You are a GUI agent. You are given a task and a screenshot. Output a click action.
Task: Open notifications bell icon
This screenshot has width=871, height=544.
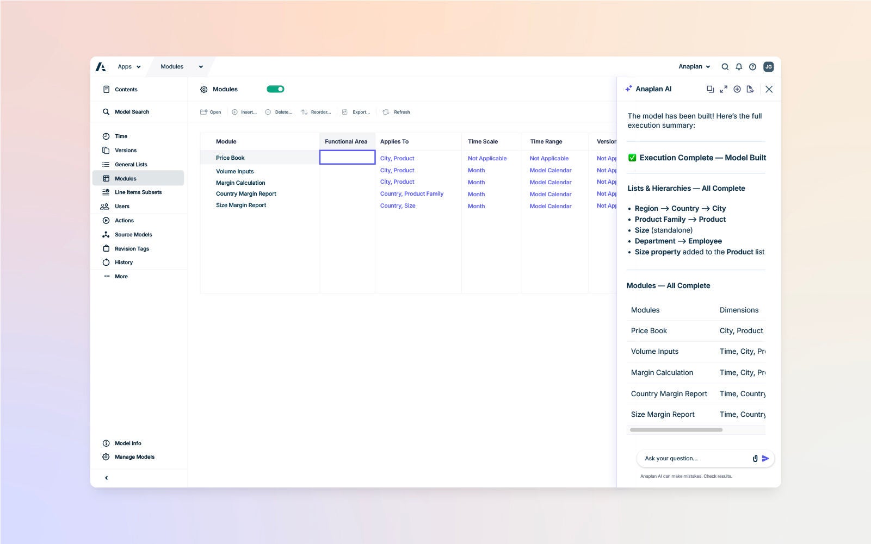coord(739,67)
